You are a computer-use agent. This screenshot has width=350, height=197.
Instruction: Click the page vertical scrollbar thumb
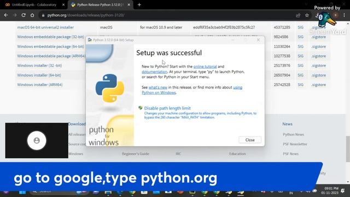pyautogui.click(x=348, y=148)
